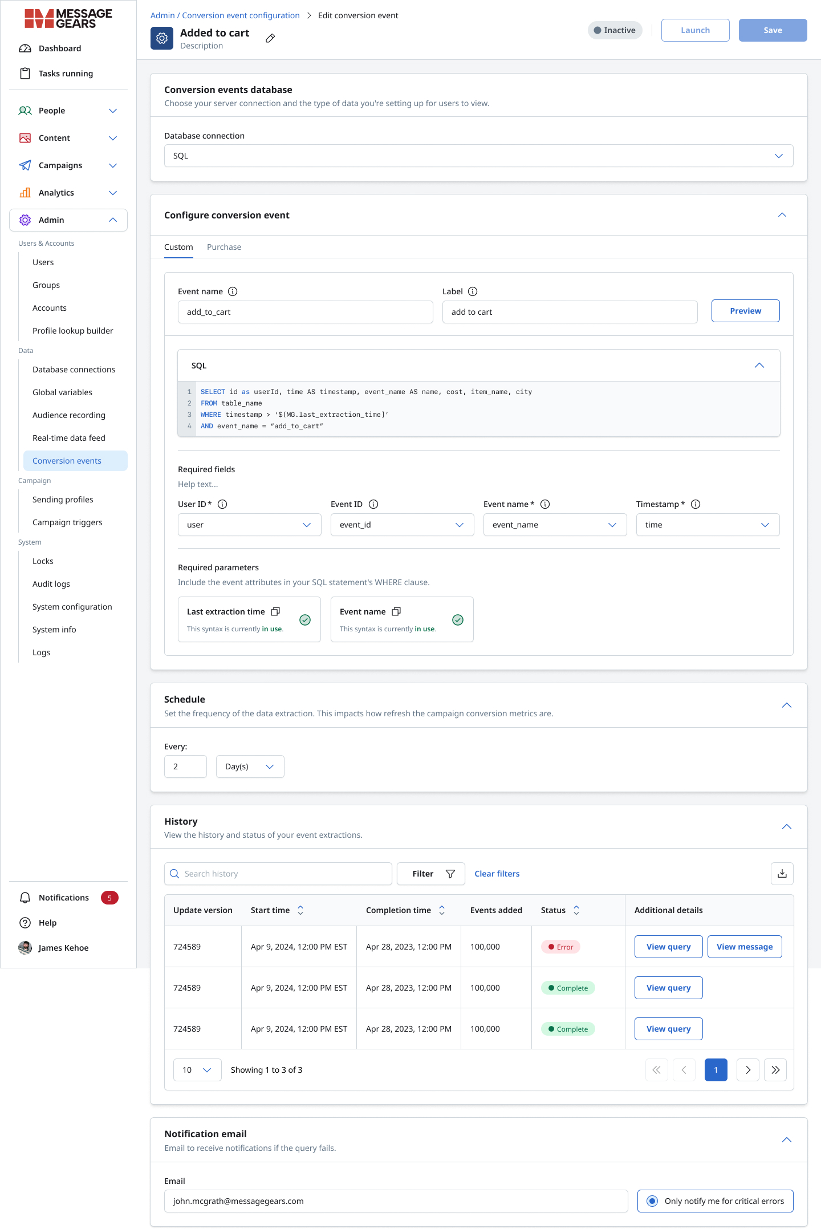Open Database connections in the sidebar
The width and height of the screenshot is (821, 1229).
point(74,370)
